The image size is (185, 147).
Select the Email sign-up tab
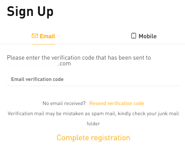(43, 36)
